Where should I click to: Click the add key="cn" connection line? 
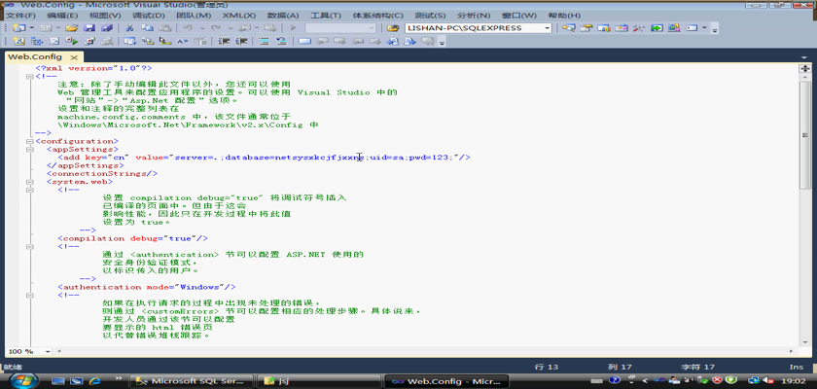pos(265,158)
